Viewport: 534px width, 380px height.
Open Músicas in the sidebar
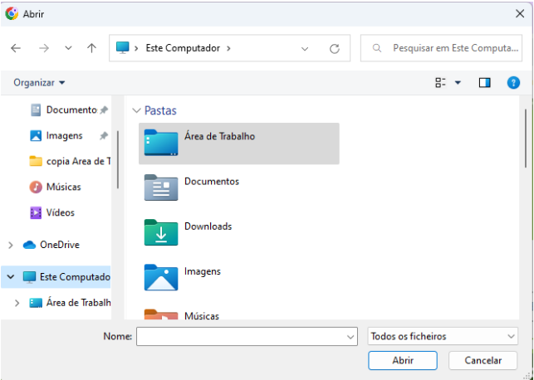(x=63, y=187)
